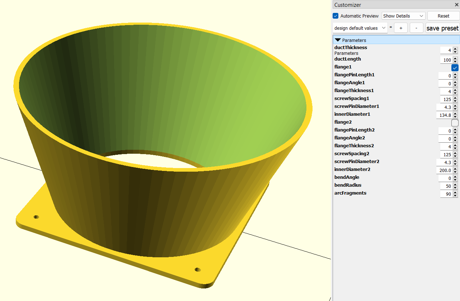This screenshot has height=301, width=460.
Task: Click the bendRadius value field
Action: click(446, 186)
